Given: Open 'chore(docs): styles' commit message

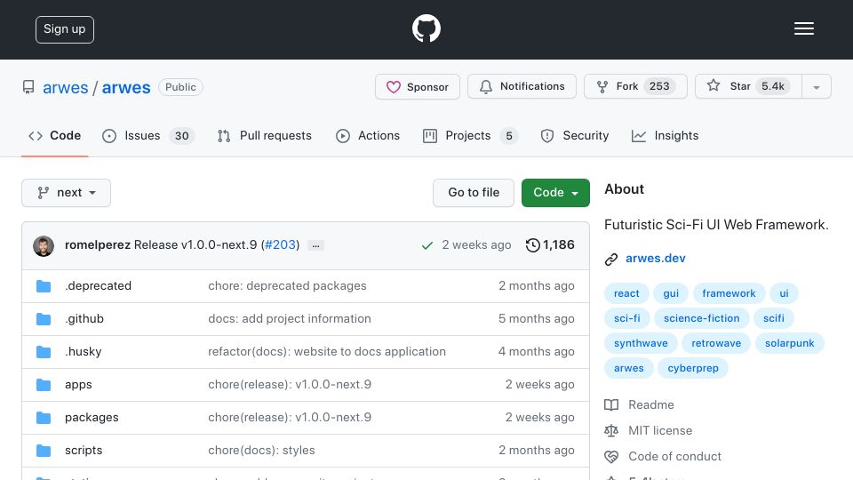Looking at the screenshot, I should (x=261, y=450).
